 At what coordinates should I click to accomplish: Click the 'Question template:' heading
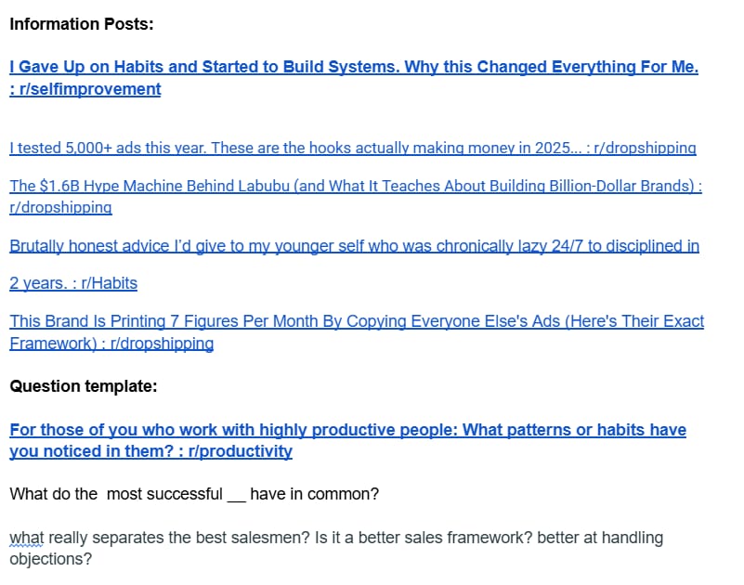click(84, 386)
